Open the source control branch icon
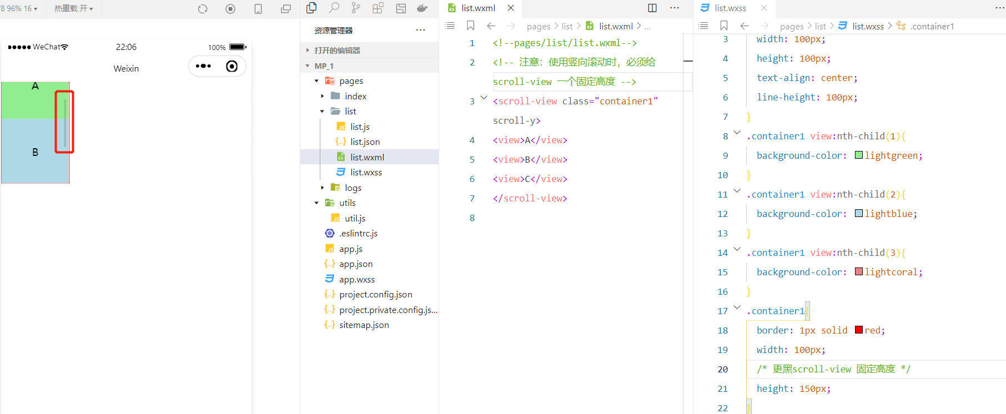The image size is (1006, 414). pyautogui.click(x=356, y=8)
